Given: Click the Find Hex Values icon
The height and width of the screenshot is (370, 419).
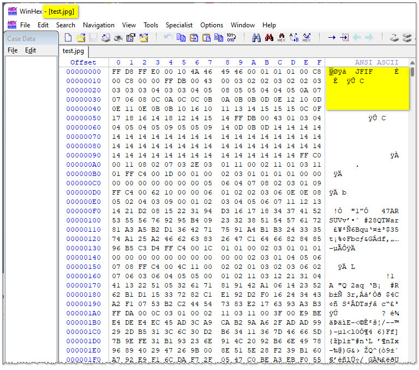Looking at the screenshot, I should [x=282, y=38].
